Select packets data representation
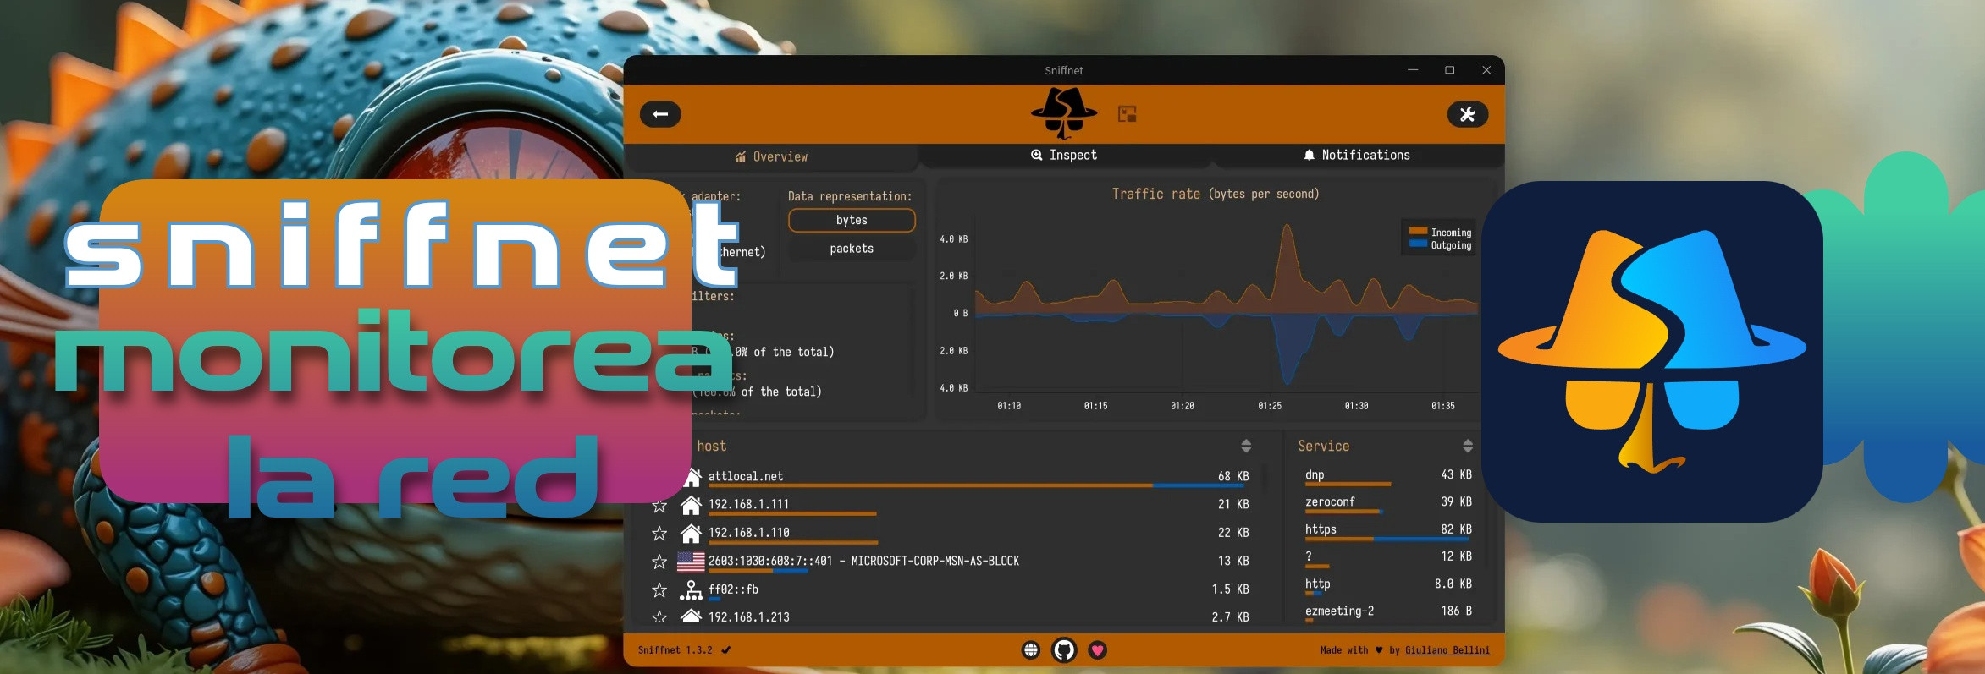The width and height of the screenshot is (1985, 674). coord(852,249)
